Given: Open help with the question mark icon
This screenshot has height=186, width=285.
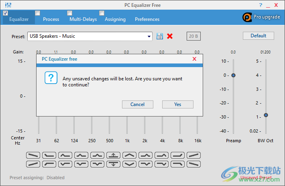Looking at the screenshot, I should pyautogui.click(x=261, y=5).
